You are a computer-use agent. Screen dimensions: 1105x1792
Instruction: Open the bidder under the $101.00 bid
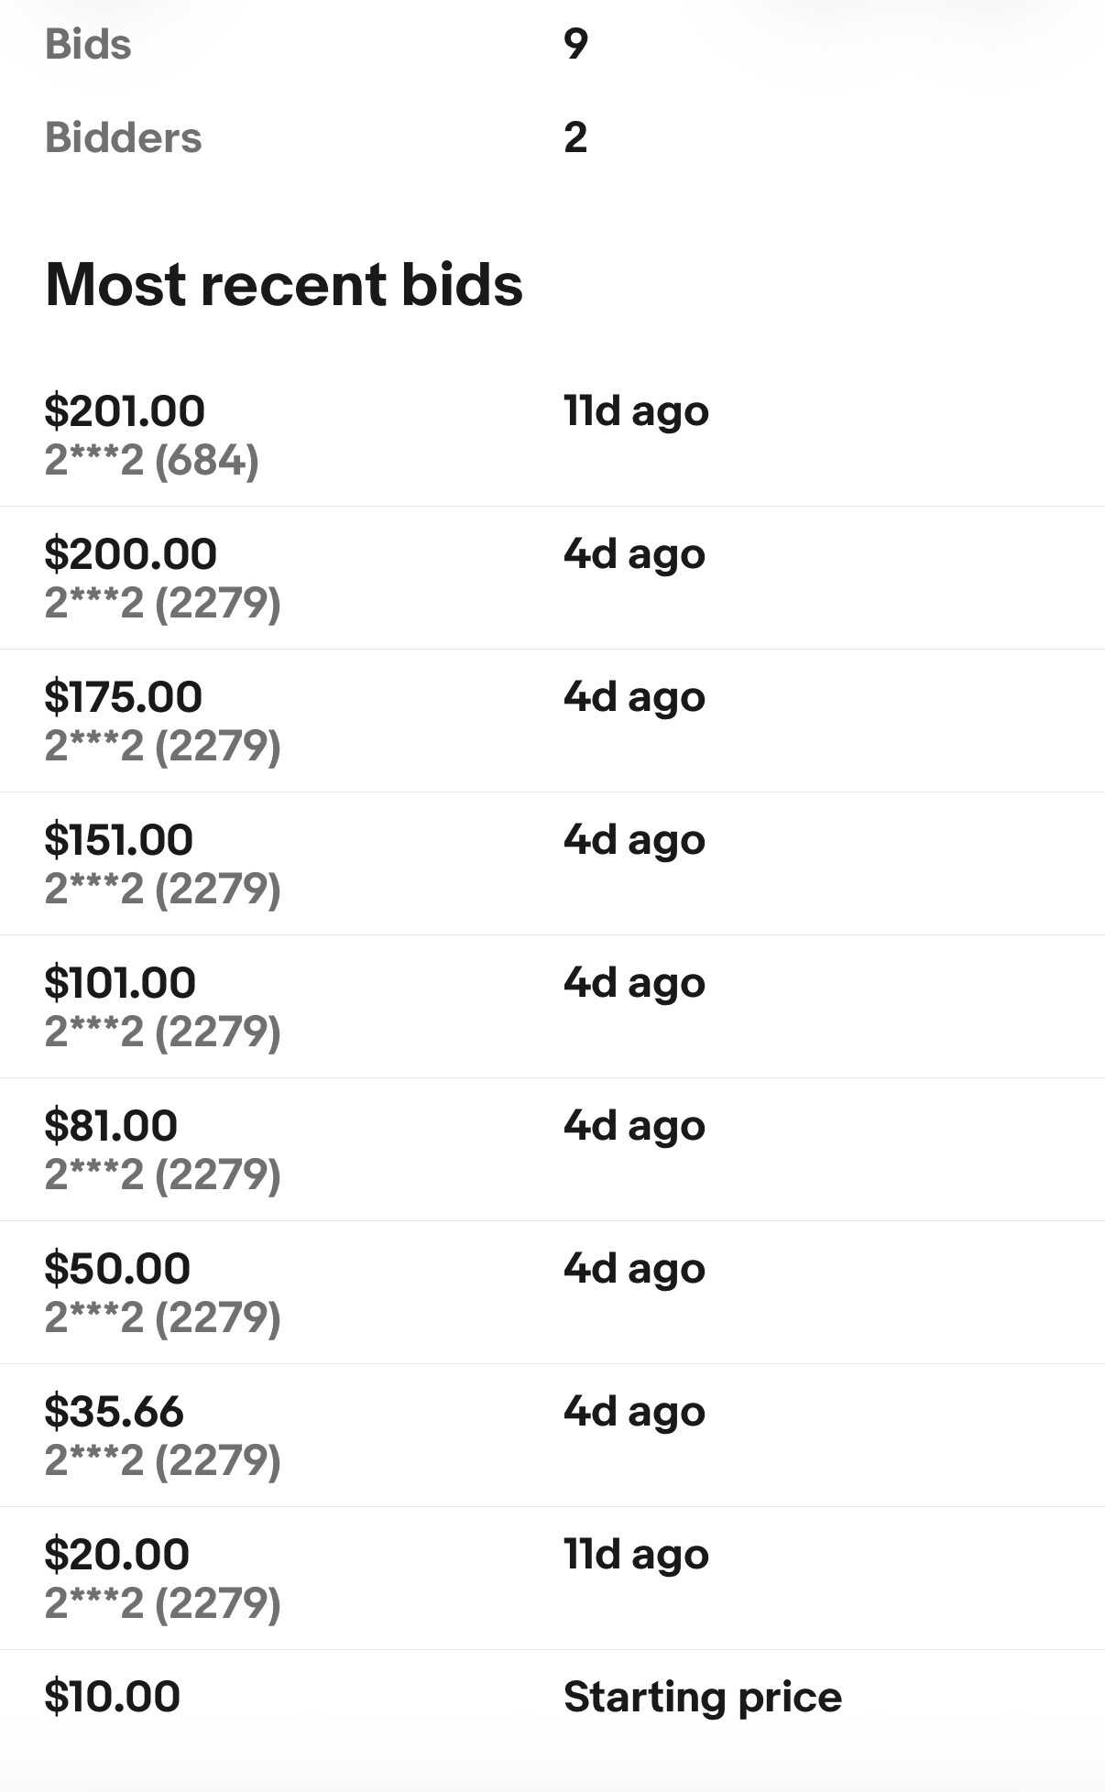[x=162, y=1032]
